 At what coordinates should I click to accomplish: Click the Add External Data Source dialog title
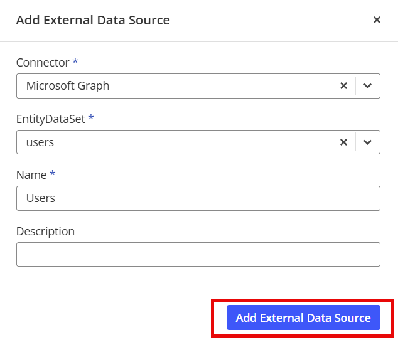(93, 20)
